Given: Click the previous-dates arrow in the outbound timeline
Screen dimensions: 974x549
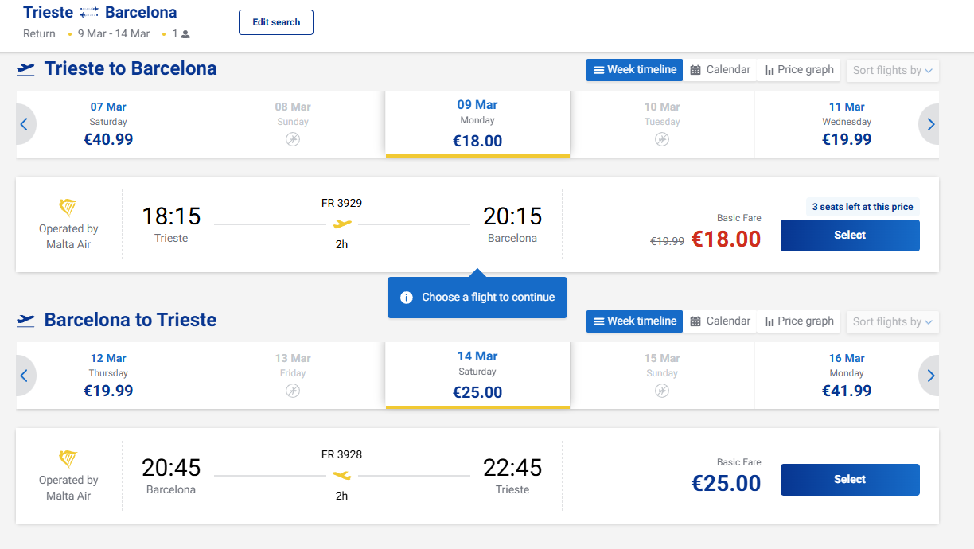Looking at the screenshot, I should pos(24,124).
